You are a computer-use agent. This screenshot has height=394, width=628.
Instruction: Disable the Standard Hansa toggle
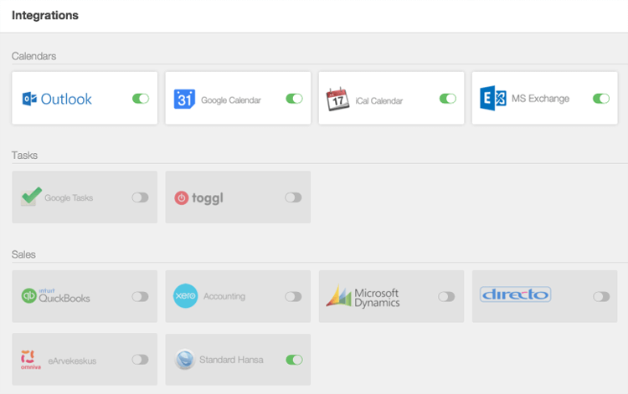[x=294, y=360]
